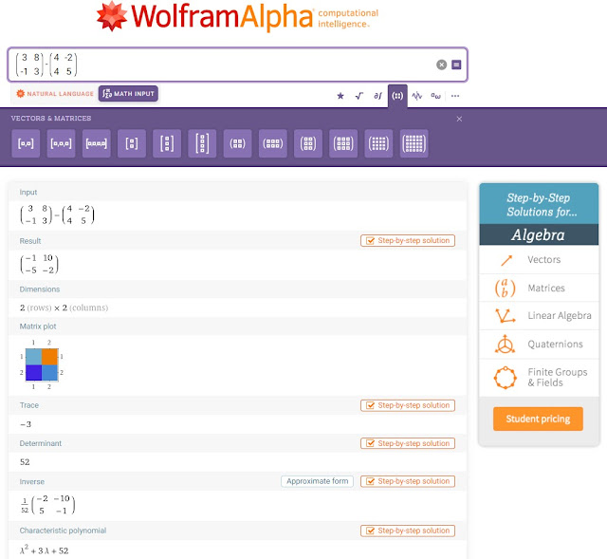Open step-by-step solution for Trace

(408, 405)
